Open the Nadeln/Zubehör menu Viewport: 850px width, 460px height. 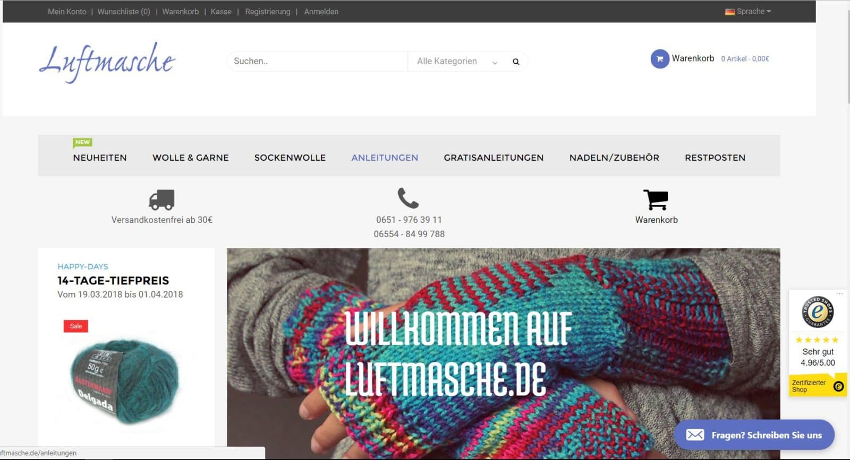(614, 158)
